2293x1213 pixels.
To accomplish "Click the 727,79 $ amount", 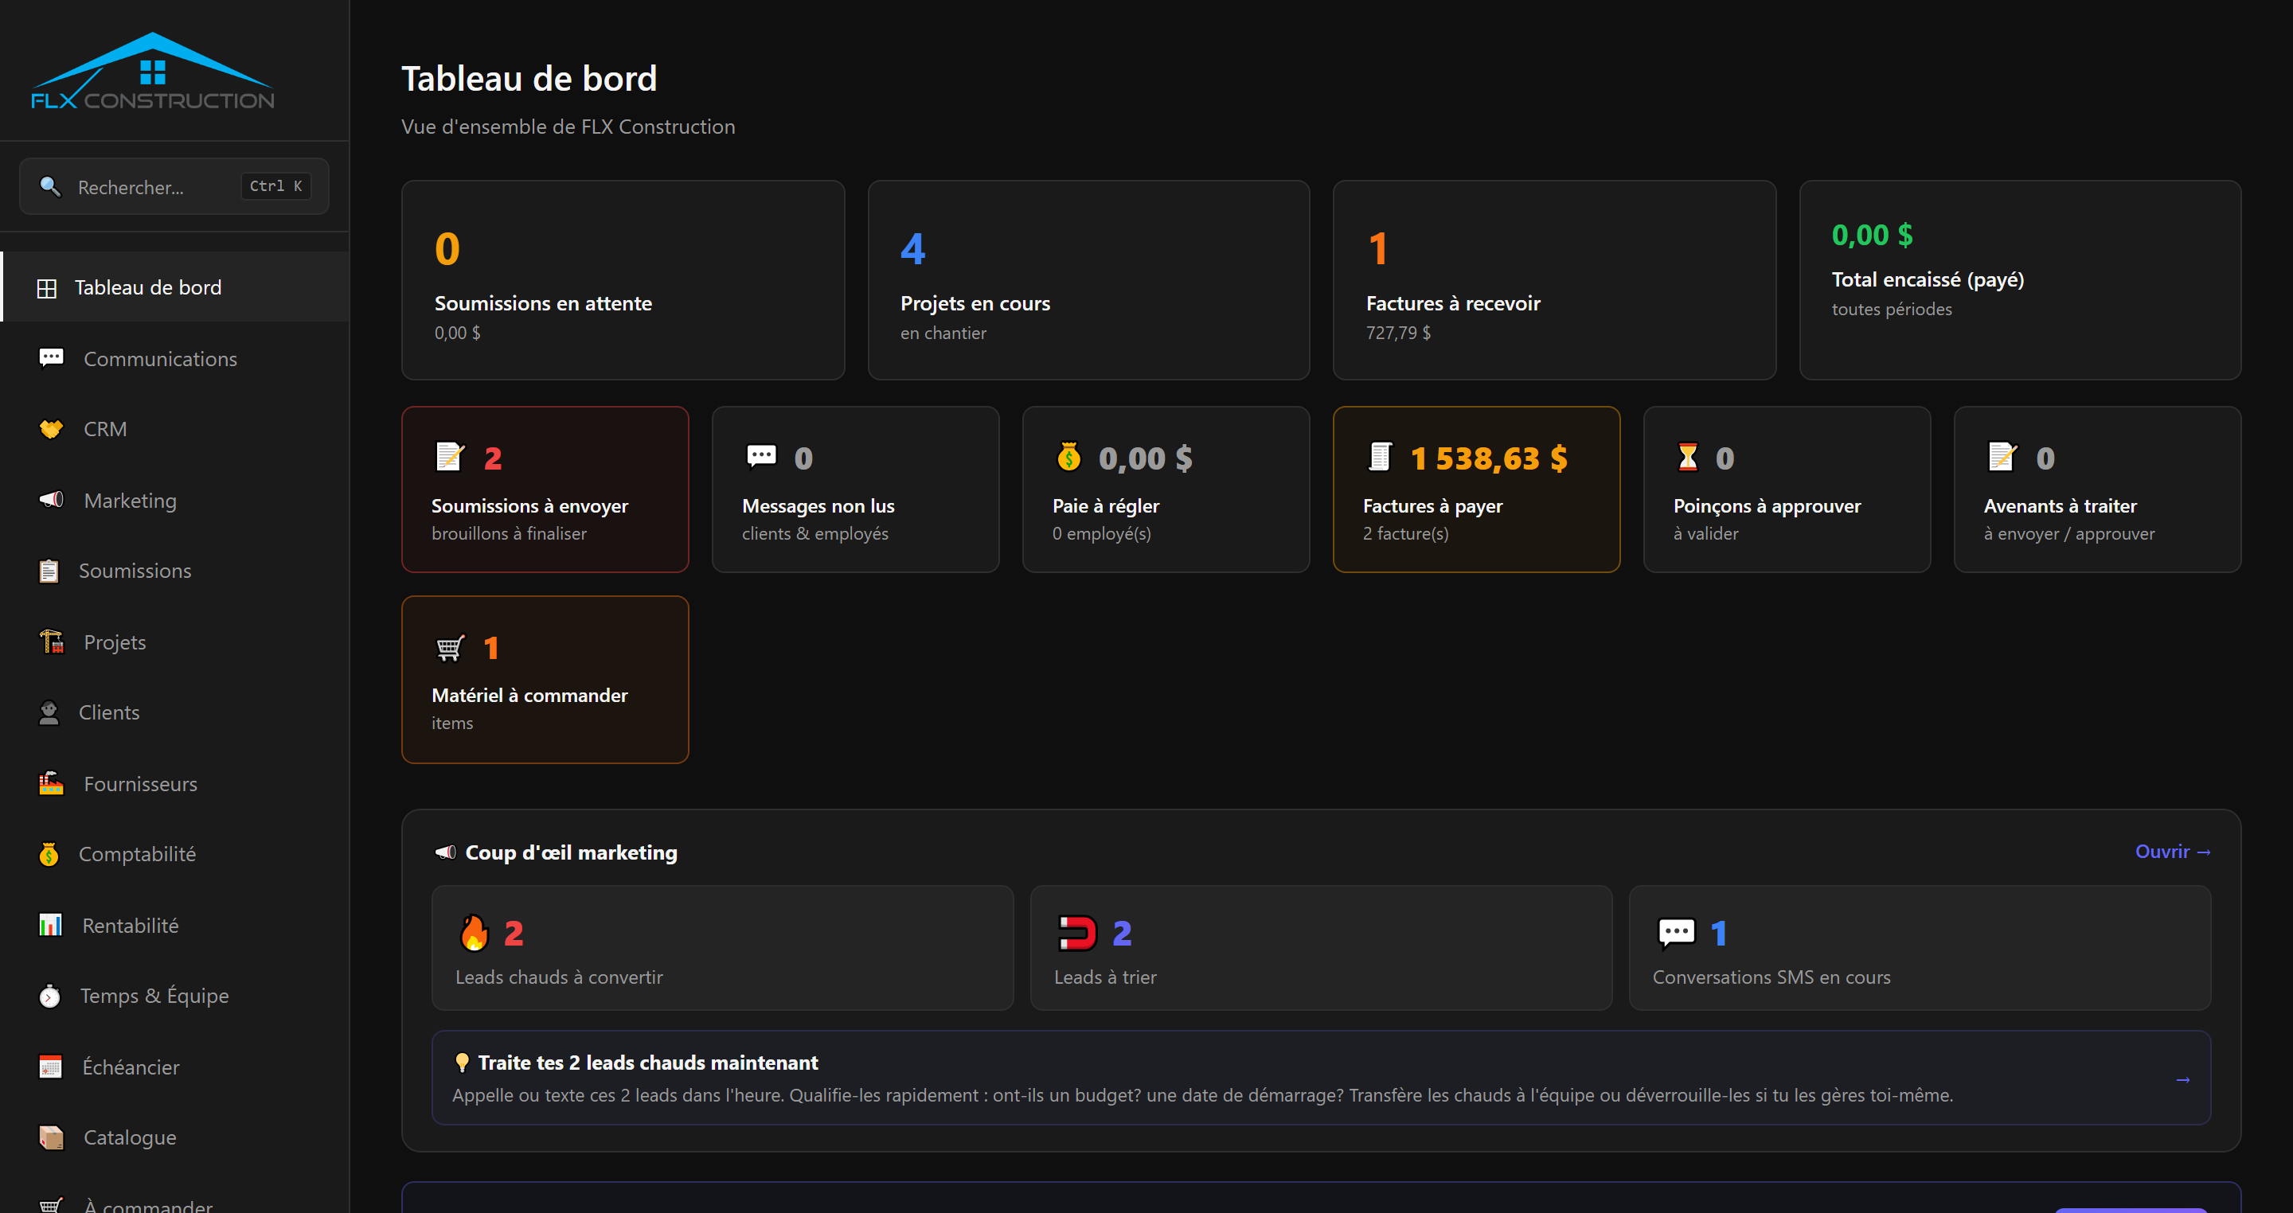I will [1398, 333].
